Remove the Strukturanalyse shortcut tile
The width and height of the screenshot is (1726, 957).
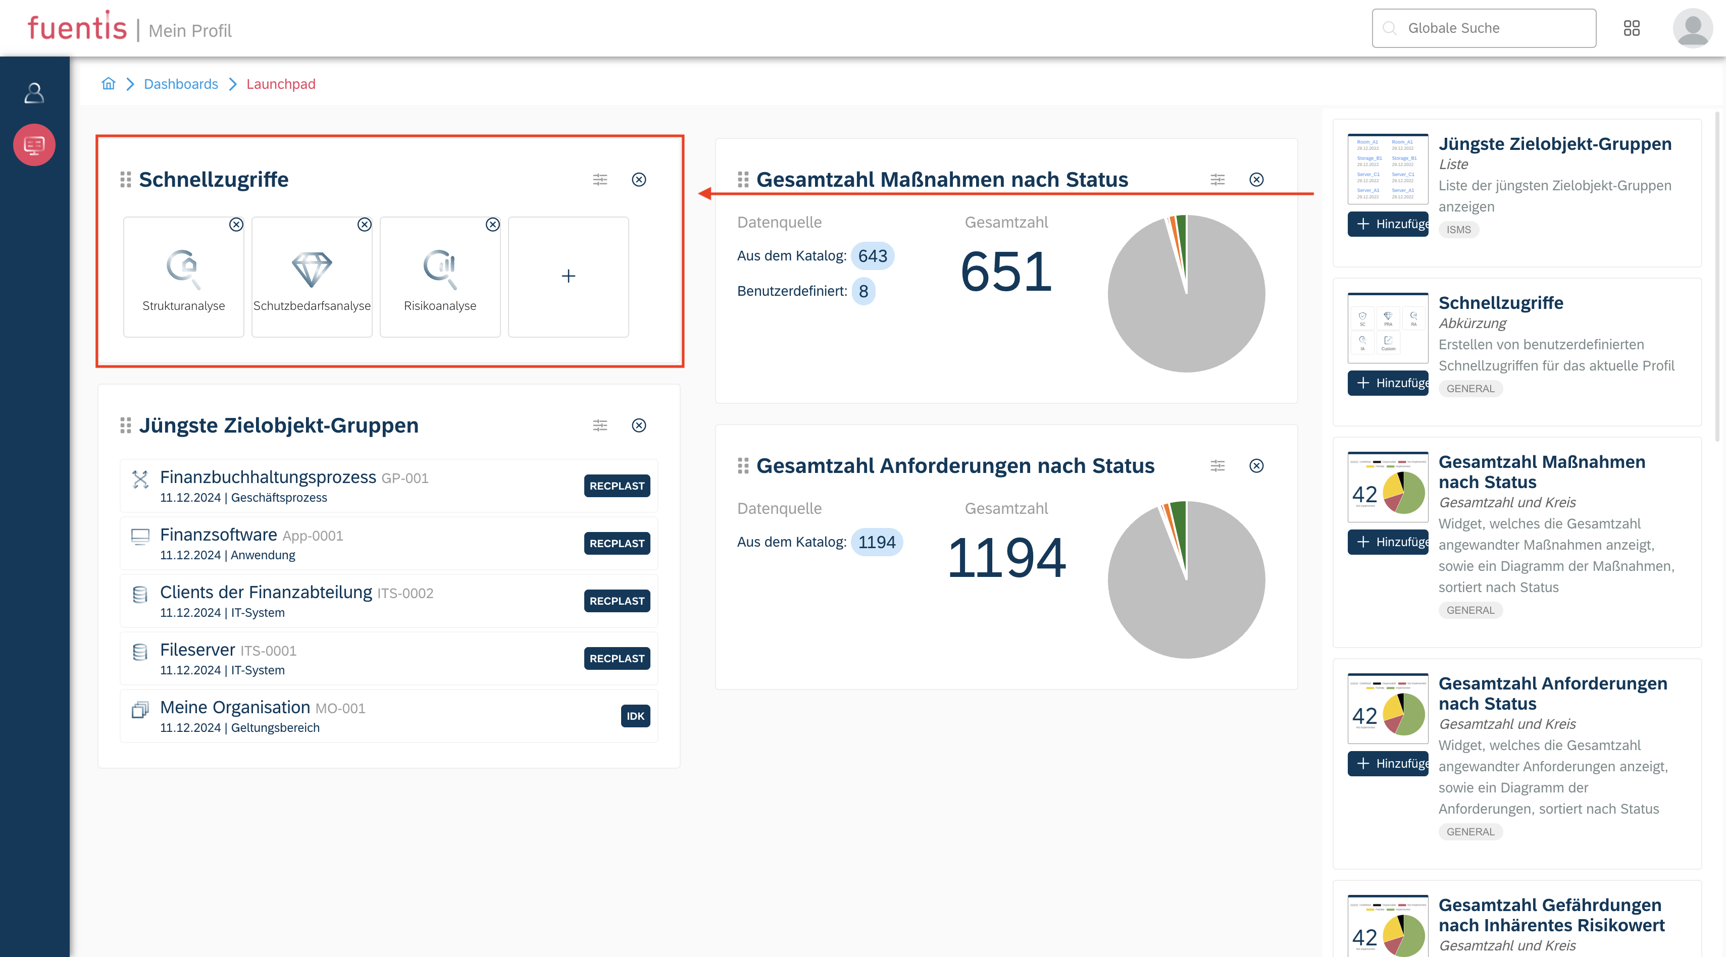[236, 224]
